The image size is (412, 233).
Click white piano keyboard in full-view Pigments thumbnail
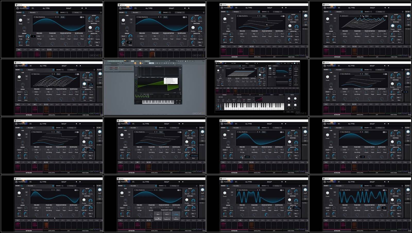254,106
